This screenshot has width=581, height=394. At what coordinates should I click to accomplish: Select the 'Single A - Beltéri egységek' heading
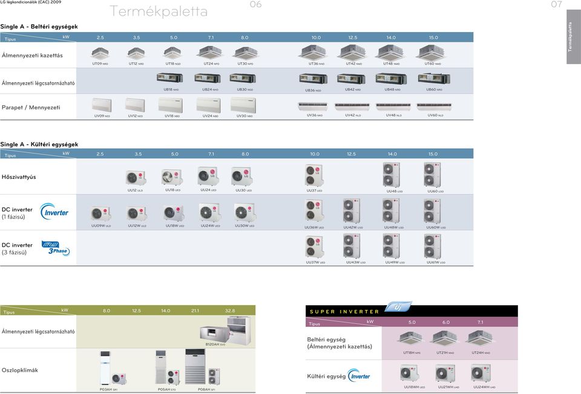click(39, 27)
